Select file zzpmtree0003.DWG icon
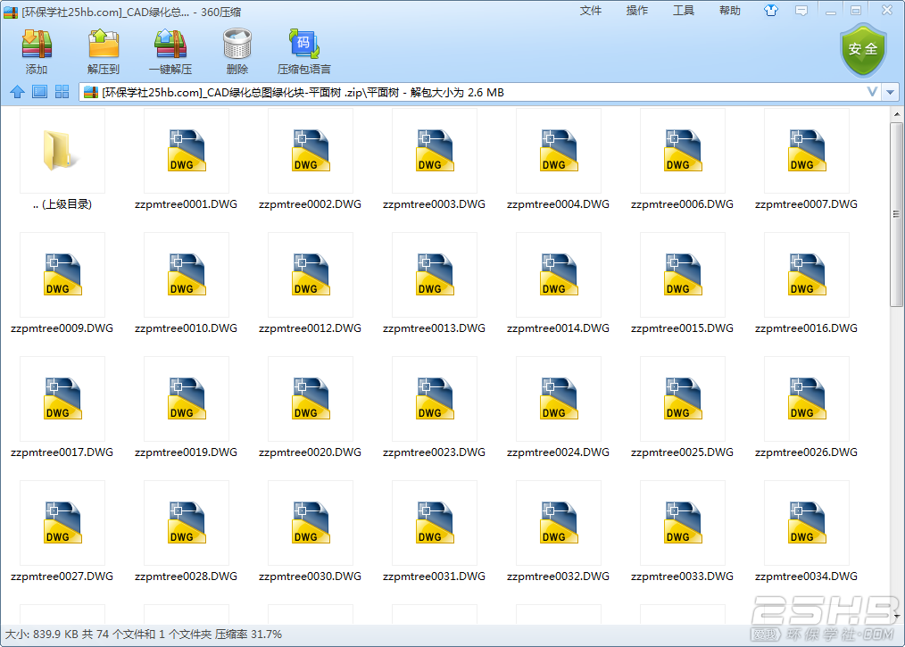Image resolution: width=905 pixels, height=647 pixels. 434,151
